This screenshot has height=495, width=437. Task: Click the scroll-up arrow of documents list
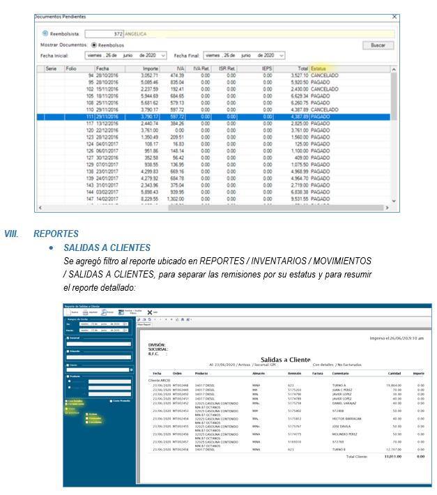[394, 69]
